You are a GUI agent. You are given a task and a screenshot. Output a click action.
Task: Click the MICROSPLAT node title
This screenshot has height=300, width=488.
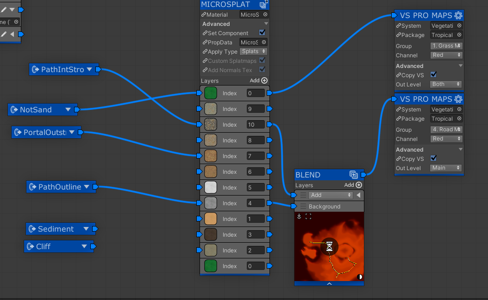(225, 4)
